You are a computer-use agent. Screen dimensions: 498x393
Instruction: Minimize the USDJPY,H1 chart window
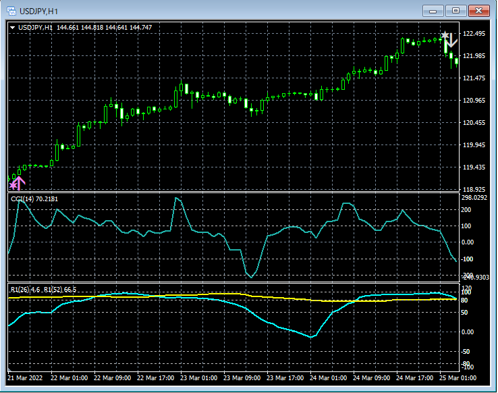tap(434, 11)
